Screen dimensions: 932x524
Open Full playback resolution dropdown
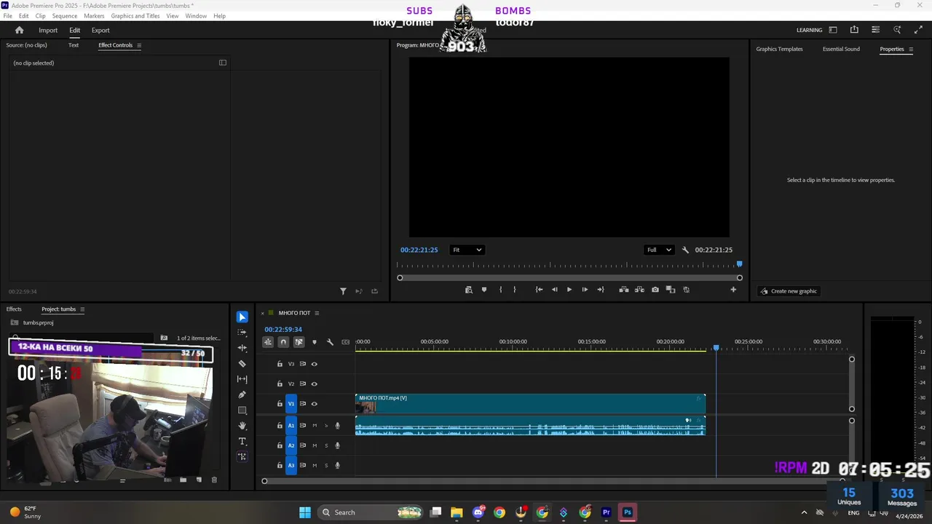click(659, 250)
